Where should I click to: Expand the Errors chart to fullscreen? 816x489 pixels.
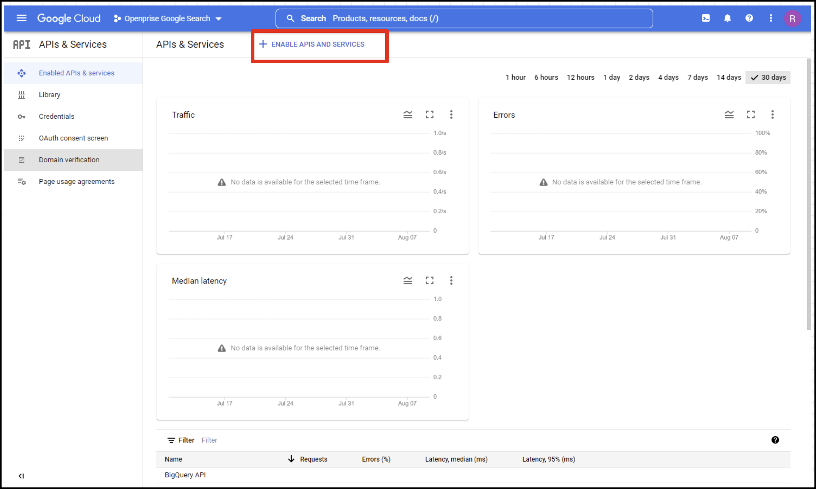751,115
